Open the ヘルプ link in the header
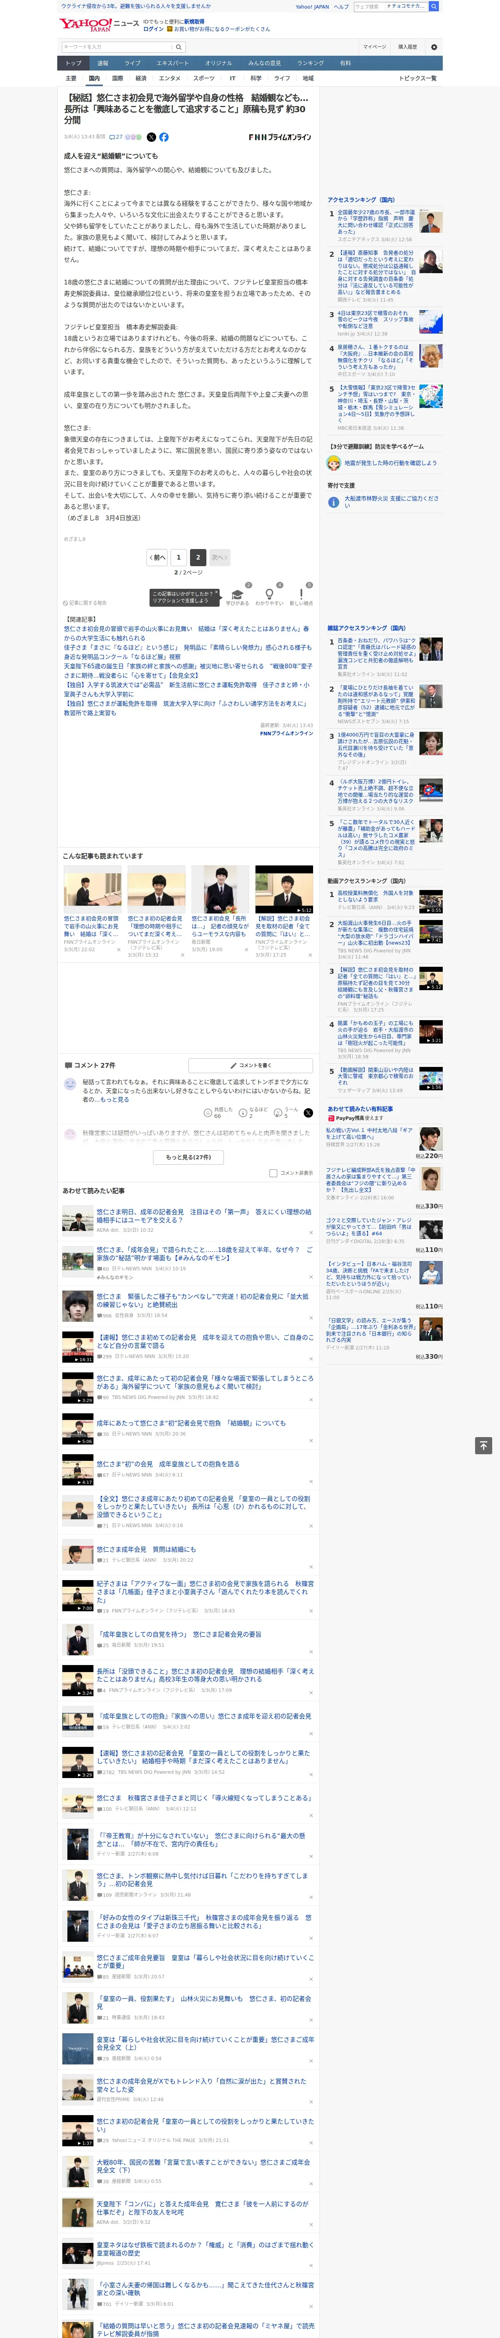This screenshot has height=2338, width=500. tap(341, 6)
